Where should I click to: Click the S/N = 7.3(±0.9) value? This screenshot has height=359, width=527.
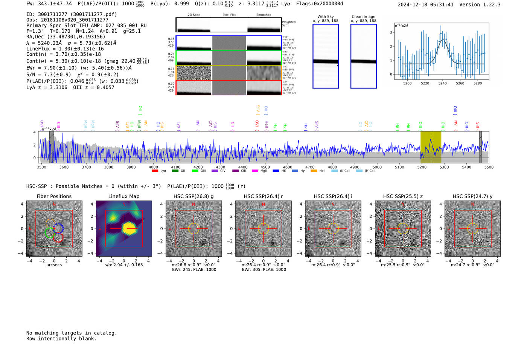[x=49, y=75]
